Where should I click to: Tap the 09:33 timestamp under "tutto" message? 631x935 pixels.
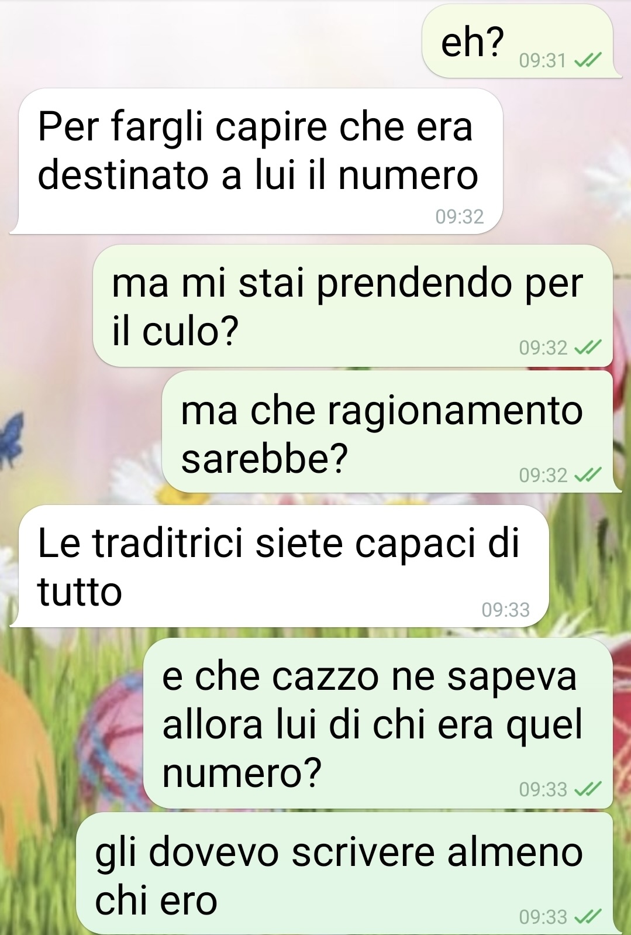(x=506, y=610)
